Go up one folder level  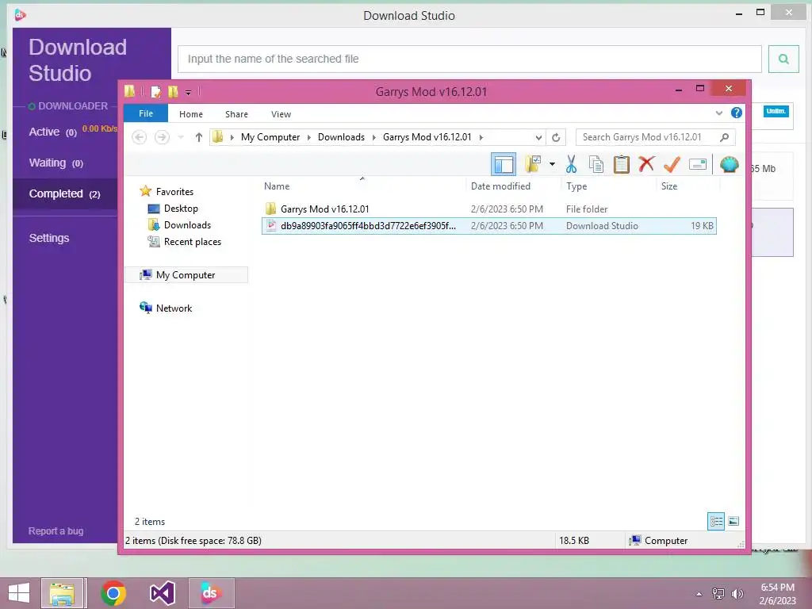(199, 137)
